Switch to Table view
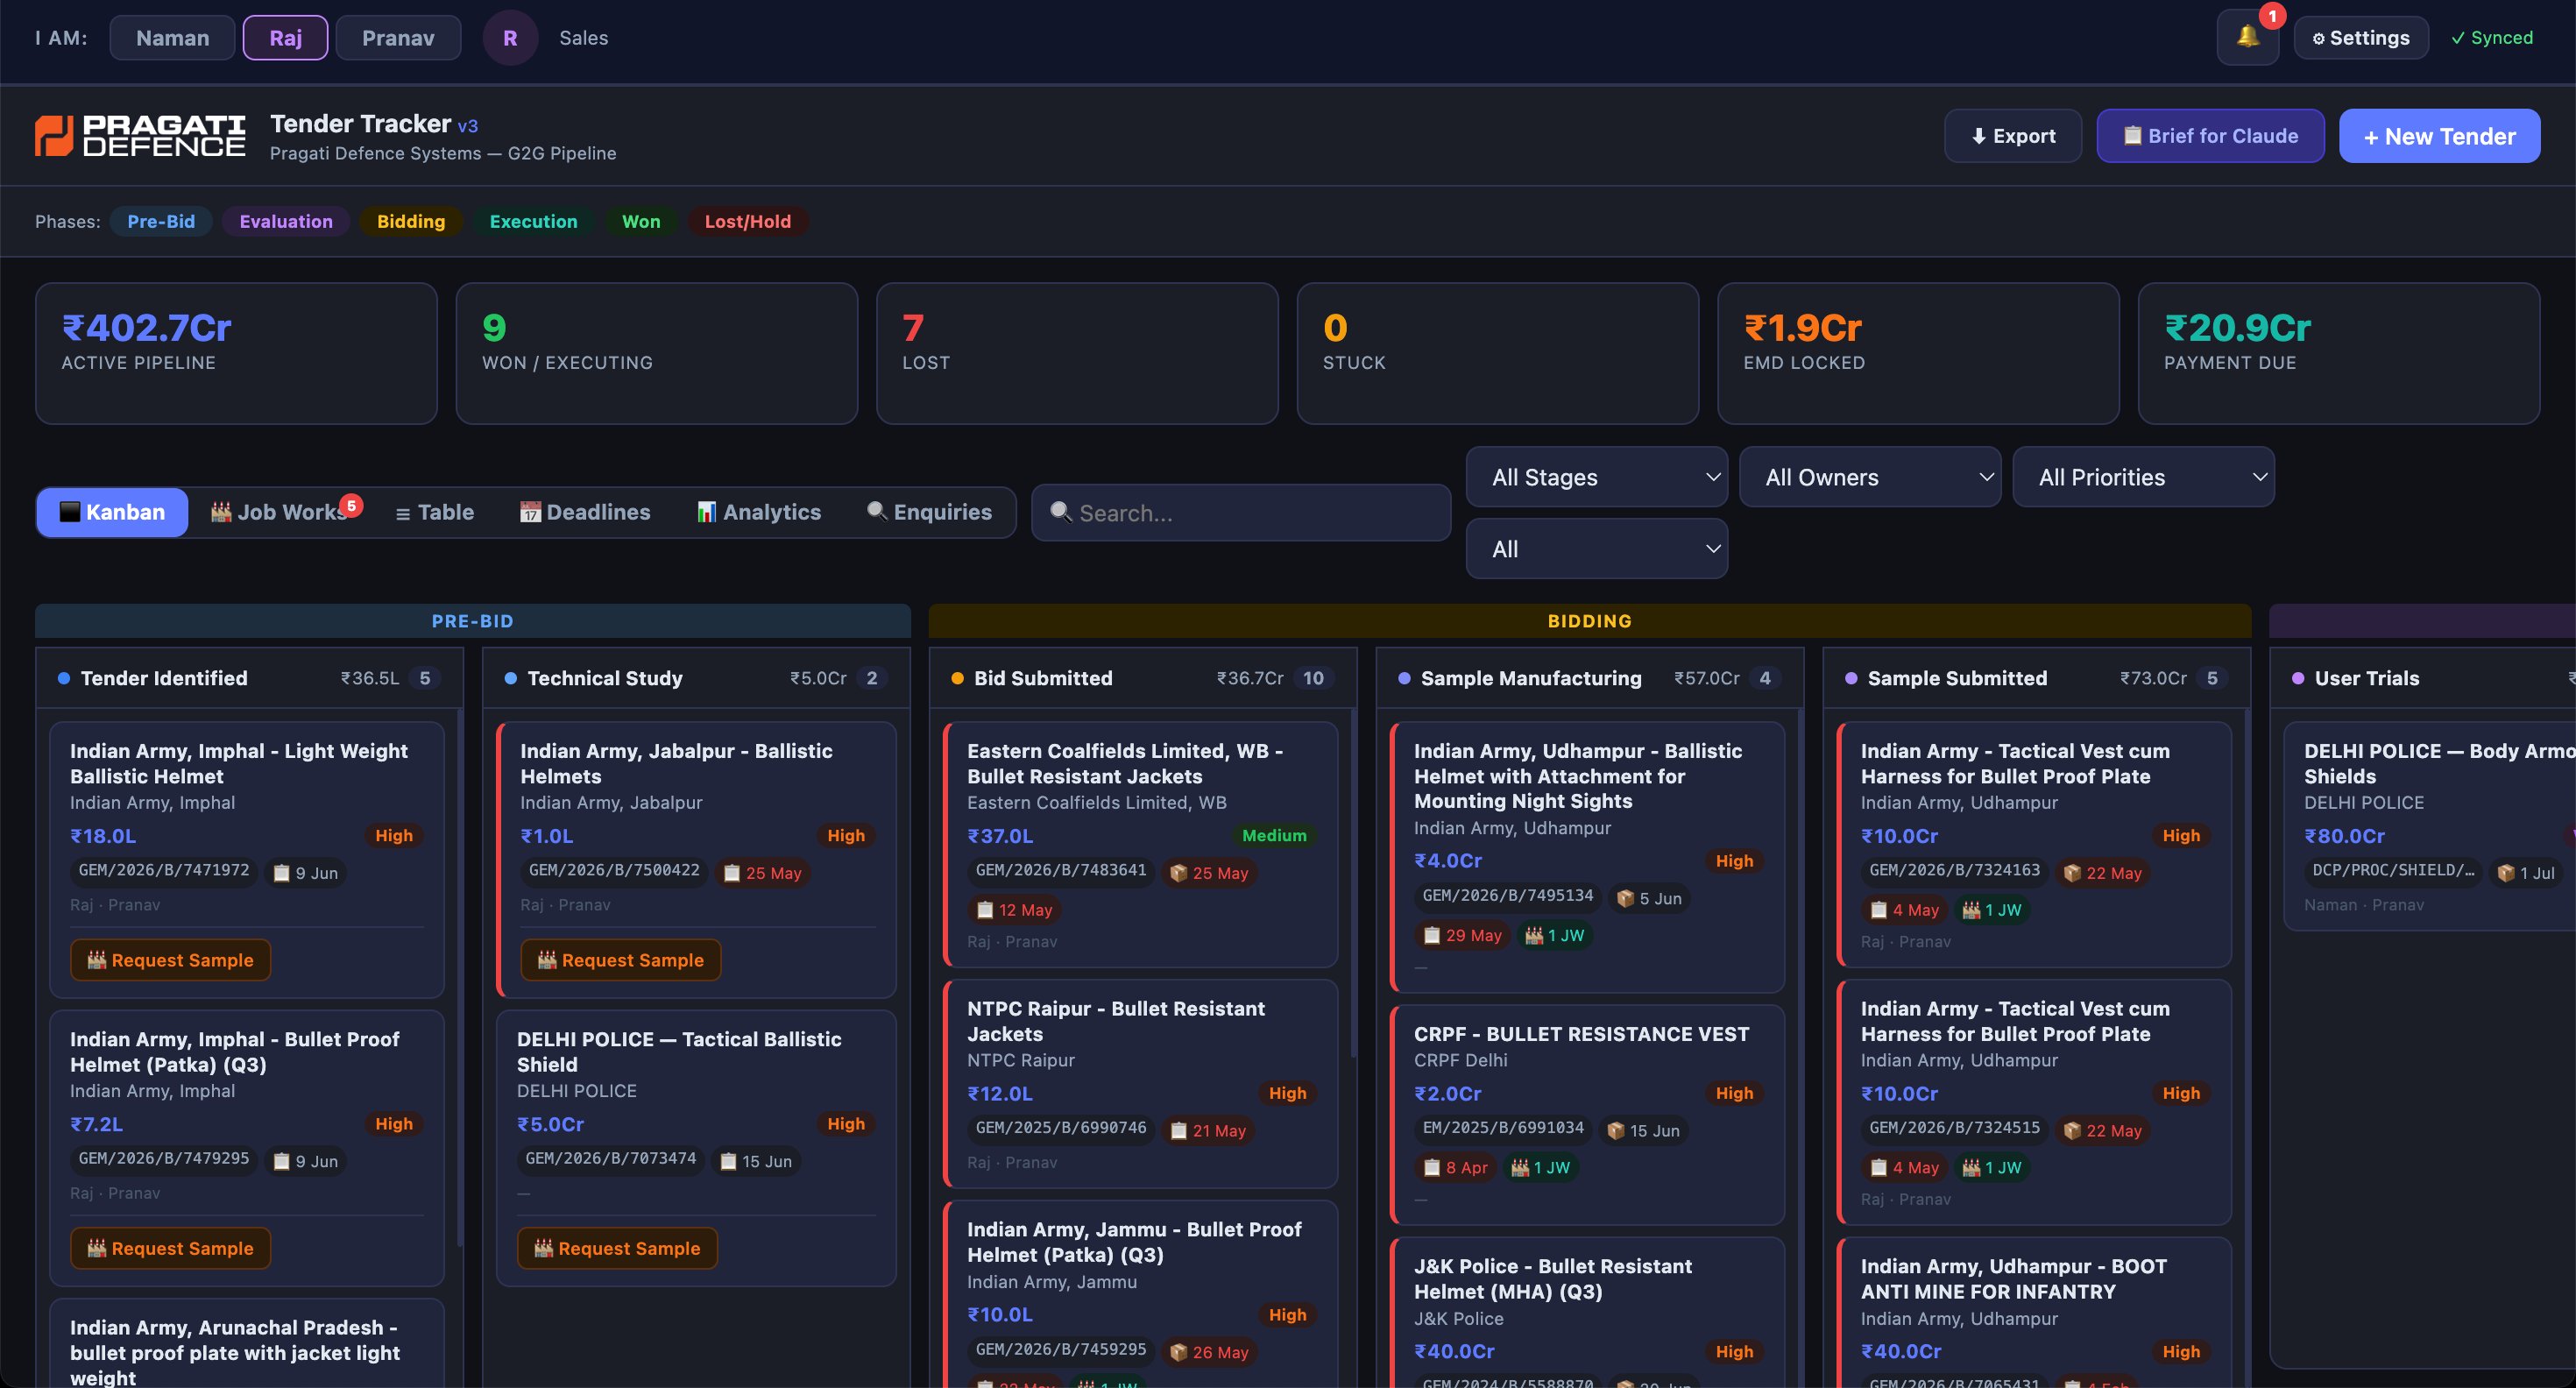2576x1388 pixels. [435, 512]
